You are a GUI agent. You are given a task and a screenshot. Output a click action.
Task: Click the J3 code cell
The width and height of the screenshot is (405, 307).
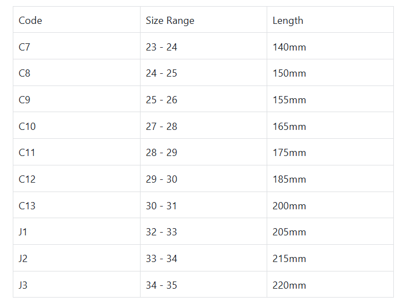coord(23,285)
